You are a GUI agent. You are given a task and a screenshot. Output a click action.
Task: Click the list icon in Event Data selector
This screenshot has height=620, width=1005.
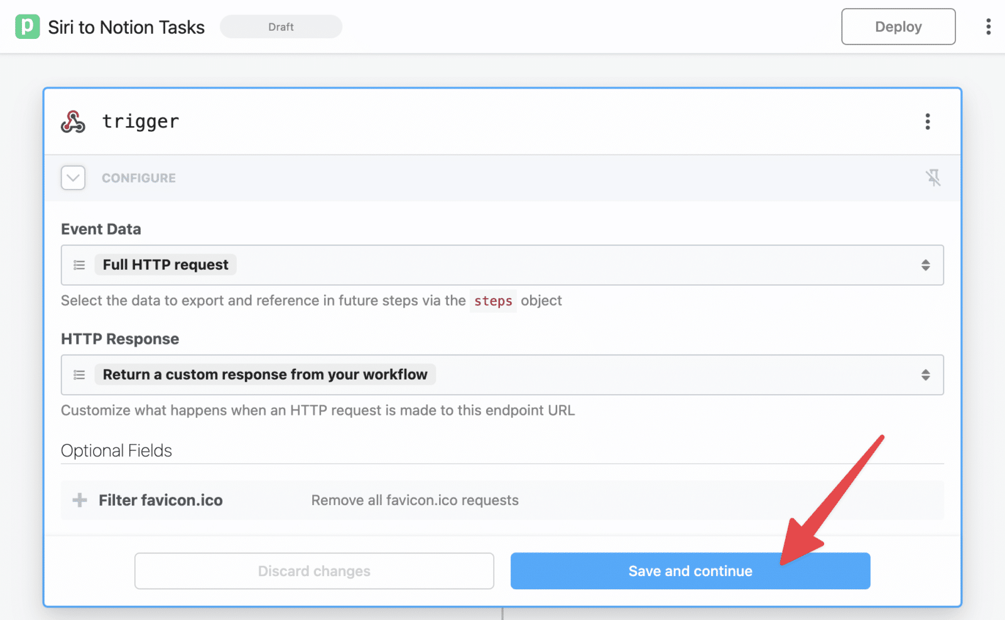tap(79, 265)
